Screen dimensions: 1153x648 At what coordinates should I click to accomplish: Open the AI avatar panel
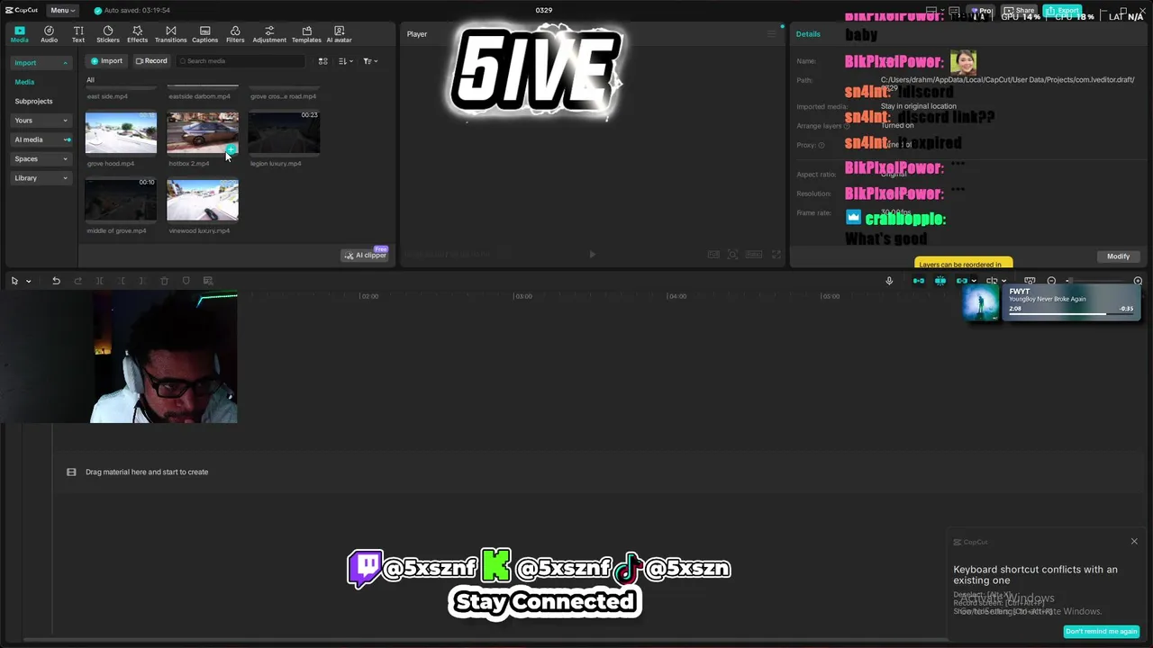coord(339,34)
